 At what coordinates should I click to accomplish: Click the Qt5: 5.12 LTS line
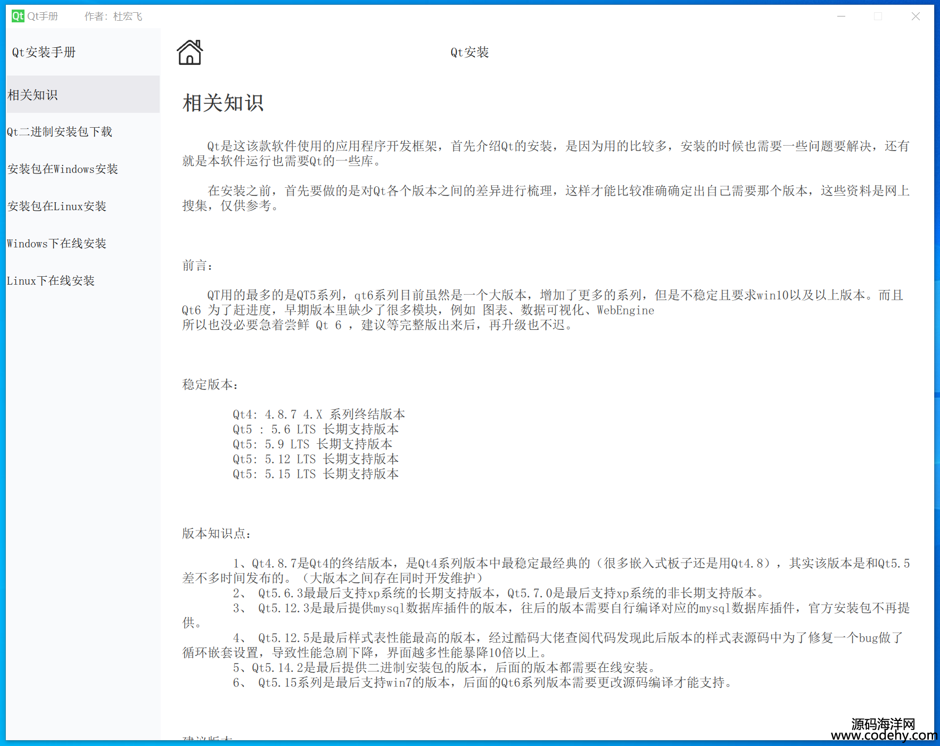316,459
